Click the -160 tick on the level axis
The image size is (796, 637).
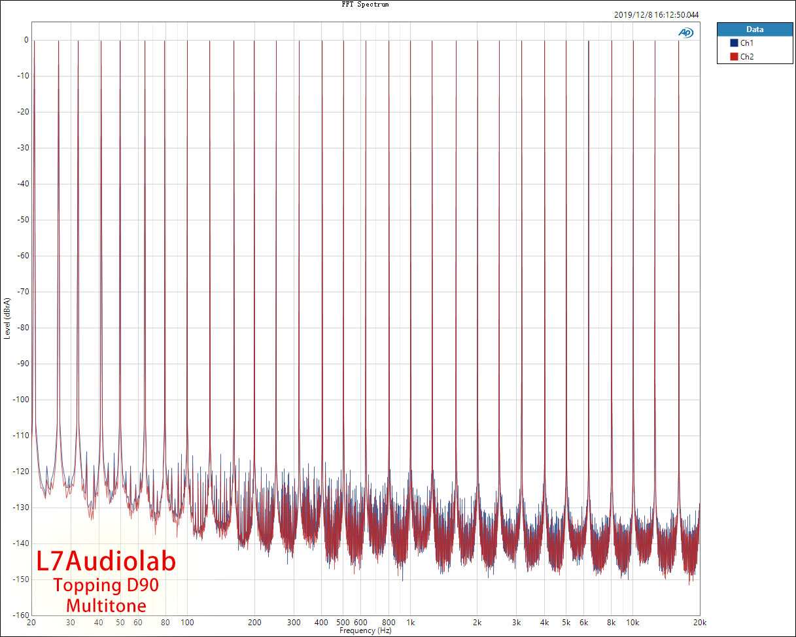tap(21, 615)
